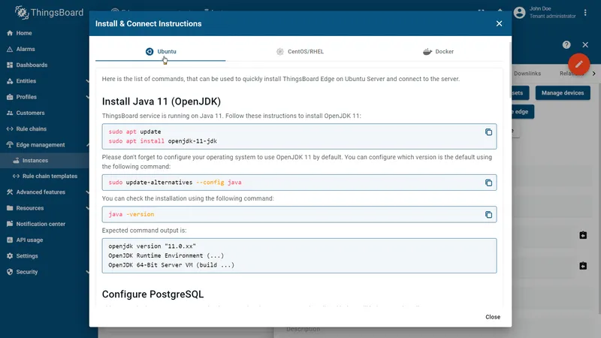Viewport: 601px width, 338px height.
Task: Click the Home icon in sidebar
Action: click(10, 33)
